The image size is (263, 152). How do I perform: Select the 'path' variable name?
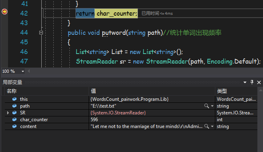coord(25,106)
